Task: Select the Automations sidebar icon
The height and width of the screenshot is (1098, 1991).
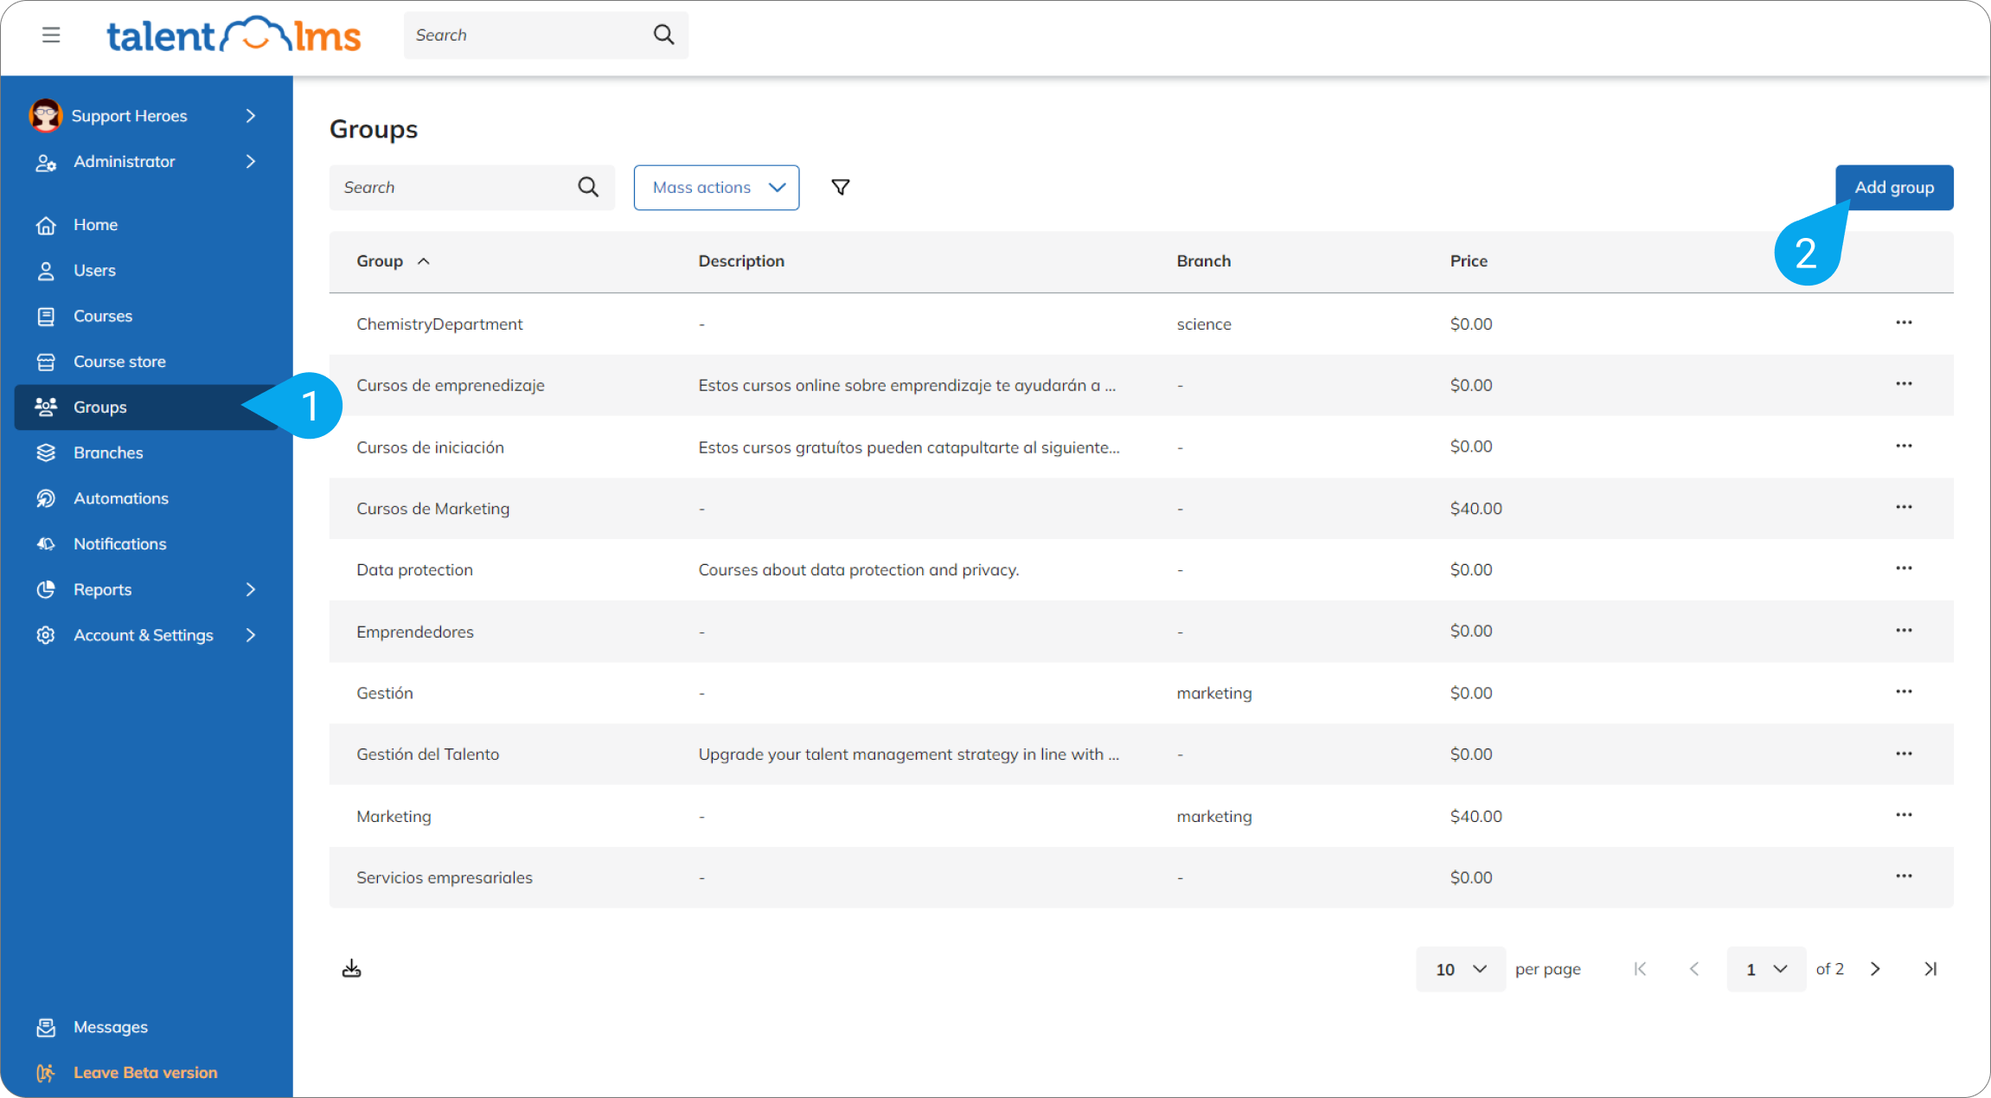Action: point(46,498)
